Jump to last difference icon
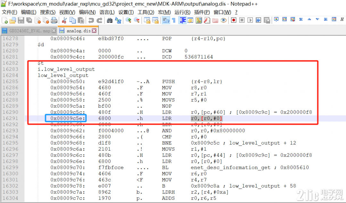The width and height of the screenshot is (346, 203). (326, 20)
